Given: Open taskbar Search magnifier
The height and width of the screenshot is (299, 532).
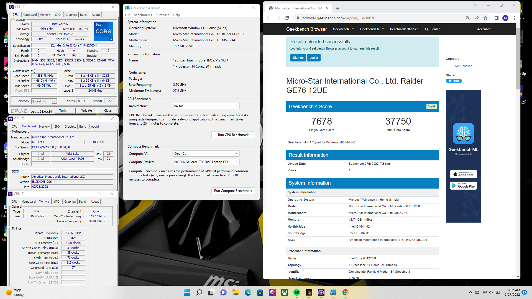Looking at the screenshot, I should pos(199,292).
